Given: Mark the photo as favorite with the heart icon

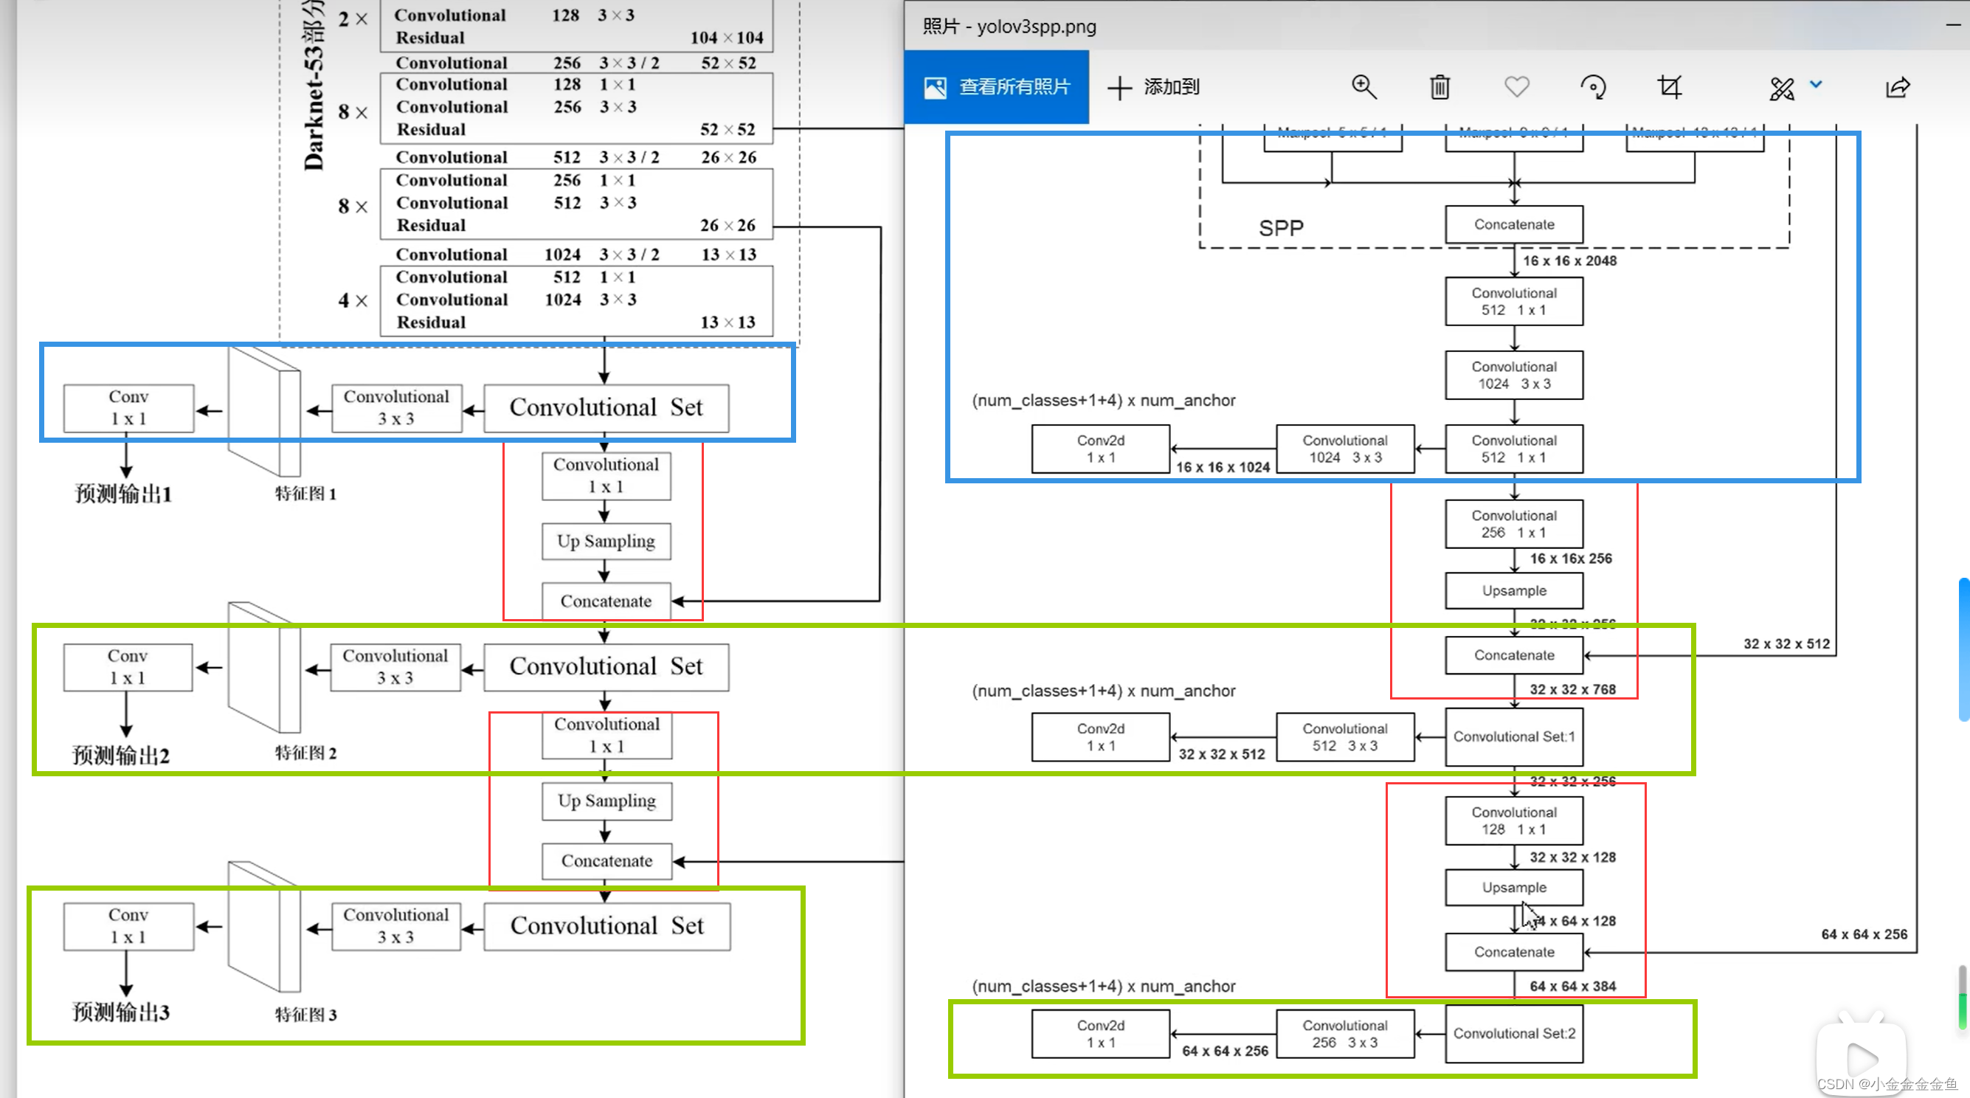Looking at the screenshot, I should [x=1516, y=87].
